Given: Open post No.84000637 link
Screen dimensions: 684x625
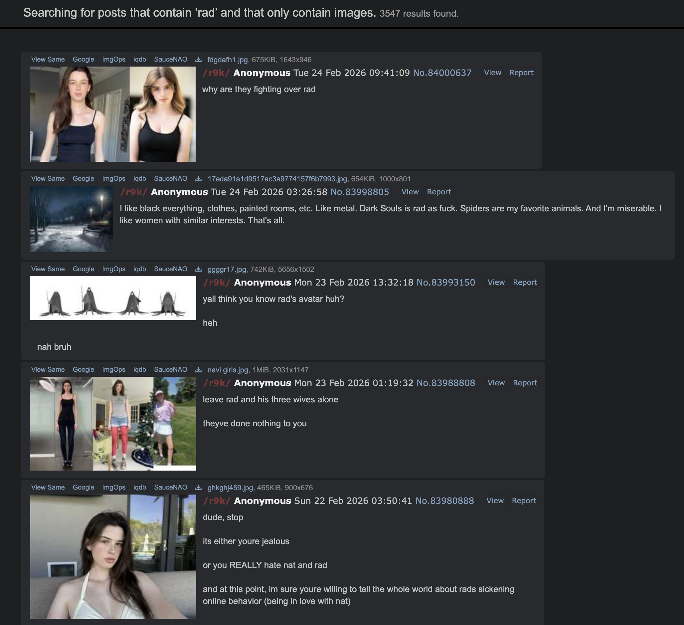Looking at the screenshot, I should click(x=442, y=73).
